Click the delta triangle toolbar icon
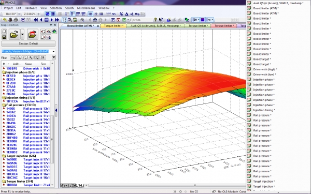This screenshot has width=311, height=194. [126, 14]
